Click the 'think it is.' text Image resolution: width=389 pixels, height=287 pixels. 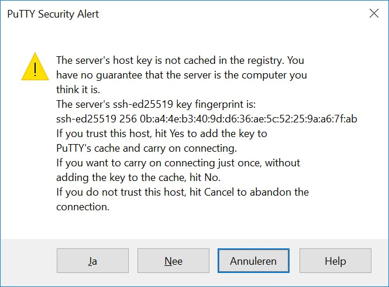point(78,90)
